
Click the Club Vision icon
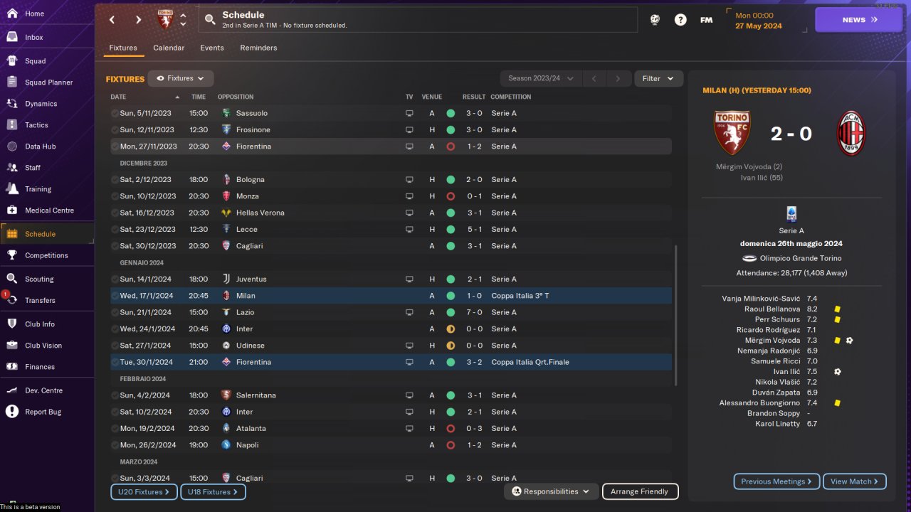tap(12, 346)
